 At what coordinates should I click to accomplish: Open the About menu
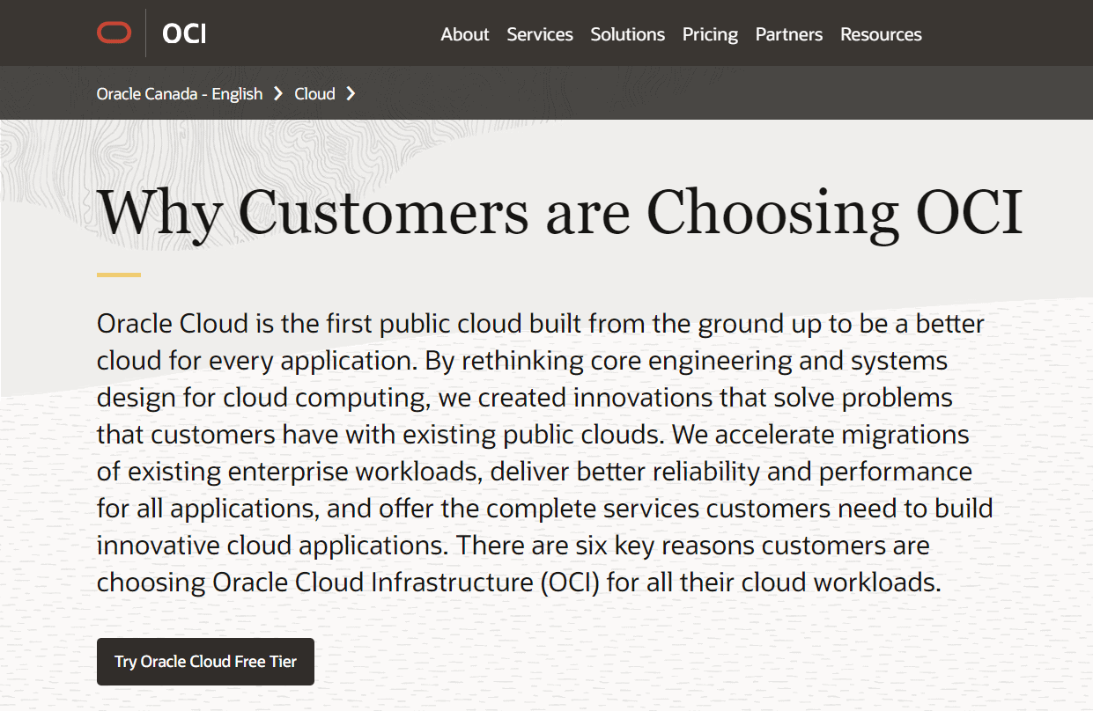pos(465,34)
